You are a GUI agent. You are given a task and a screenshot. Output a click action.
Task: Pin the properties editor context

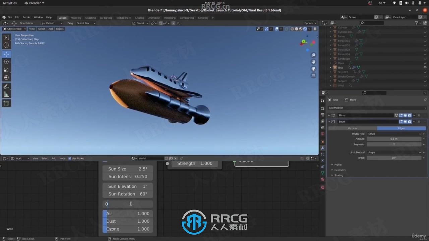(425, 100)
